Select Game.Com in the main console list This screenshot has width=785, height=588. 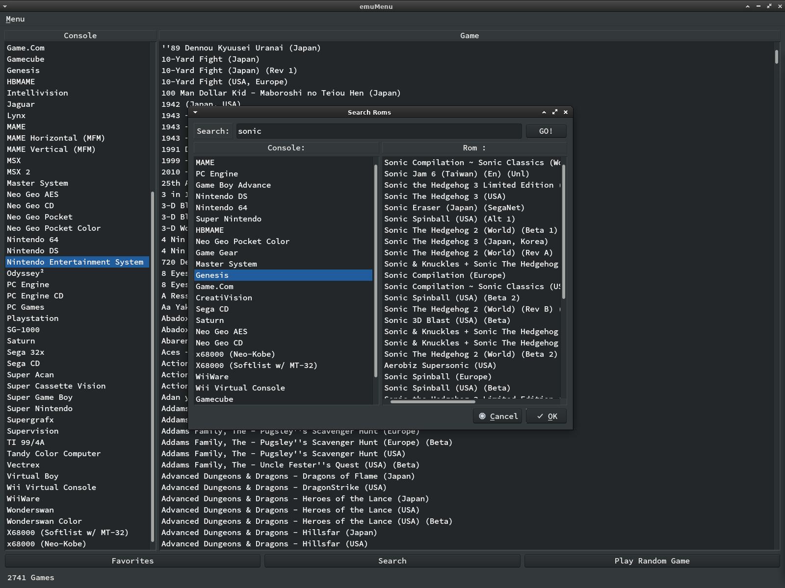pos(77,48)
